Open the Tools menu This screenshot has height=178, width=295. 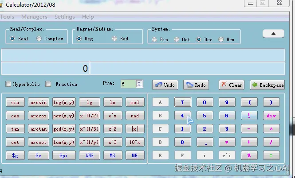[7, 17]
